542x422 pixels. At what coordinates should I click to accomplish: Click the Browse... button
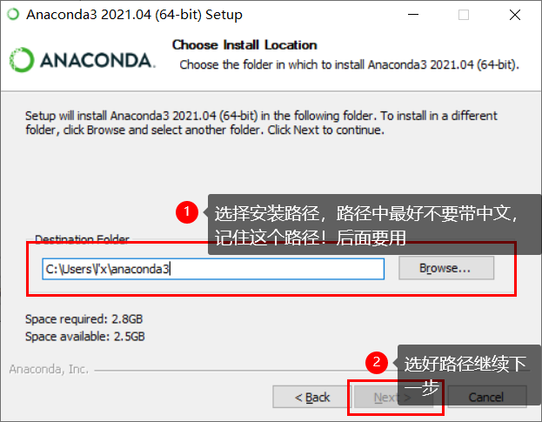446,268
